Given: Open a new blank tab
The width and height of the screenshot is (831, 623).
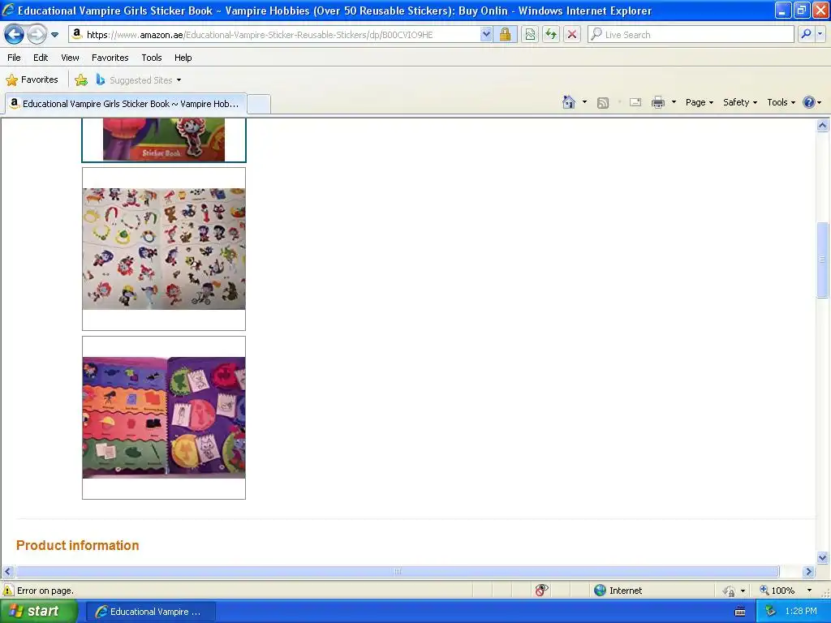Looking at the screenshot, I should pos(259,104).
